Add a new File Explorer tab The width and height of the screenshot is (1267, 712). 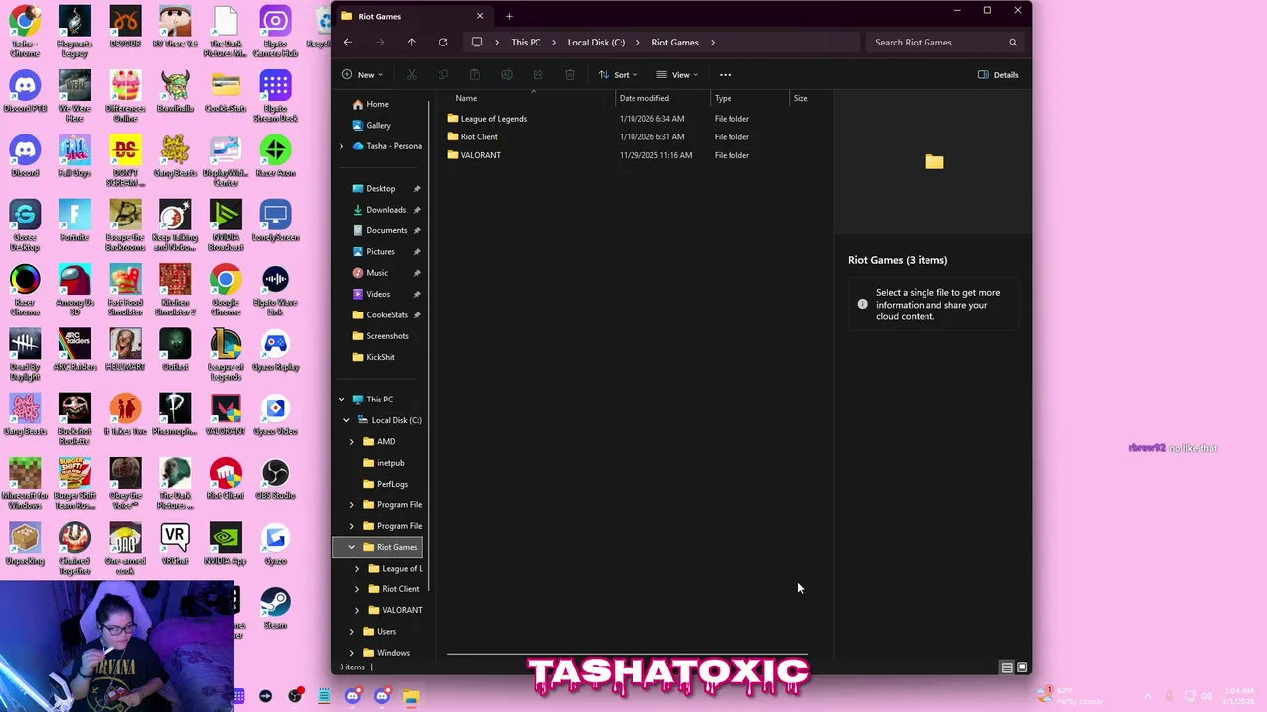[x=509, y=16]
